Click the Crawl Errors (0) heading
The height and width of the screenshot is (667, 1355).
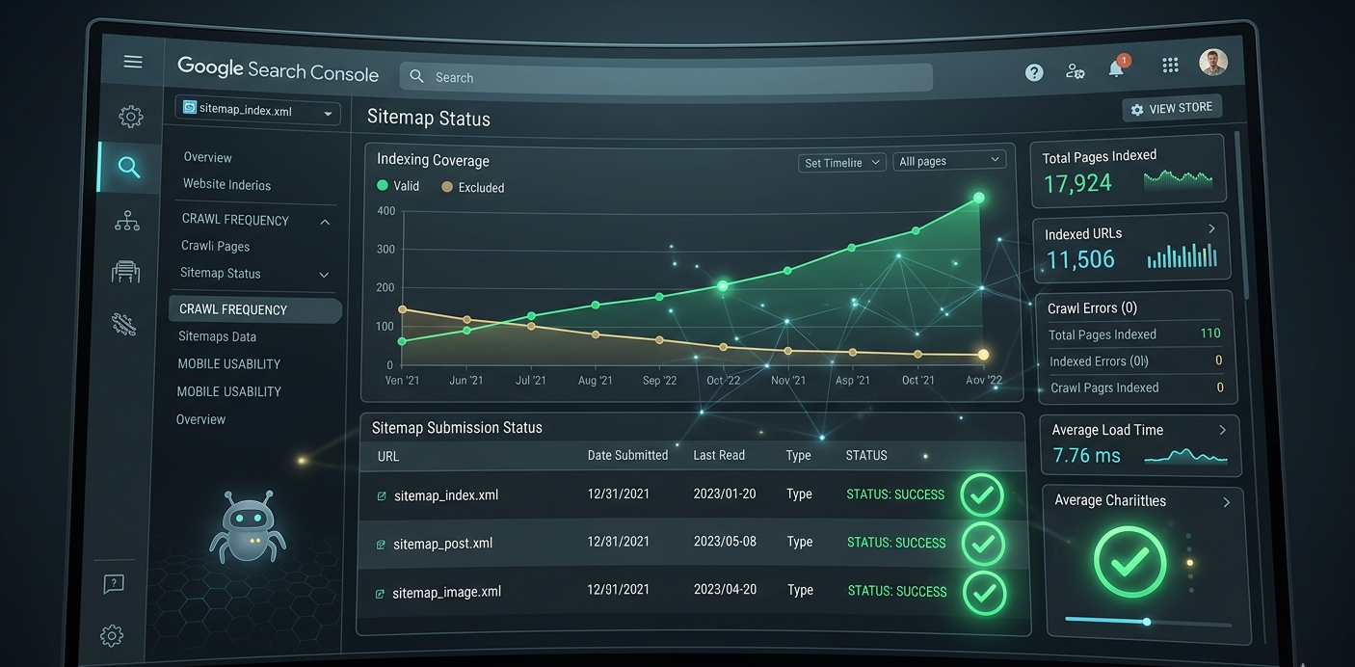click(1092, 307)
